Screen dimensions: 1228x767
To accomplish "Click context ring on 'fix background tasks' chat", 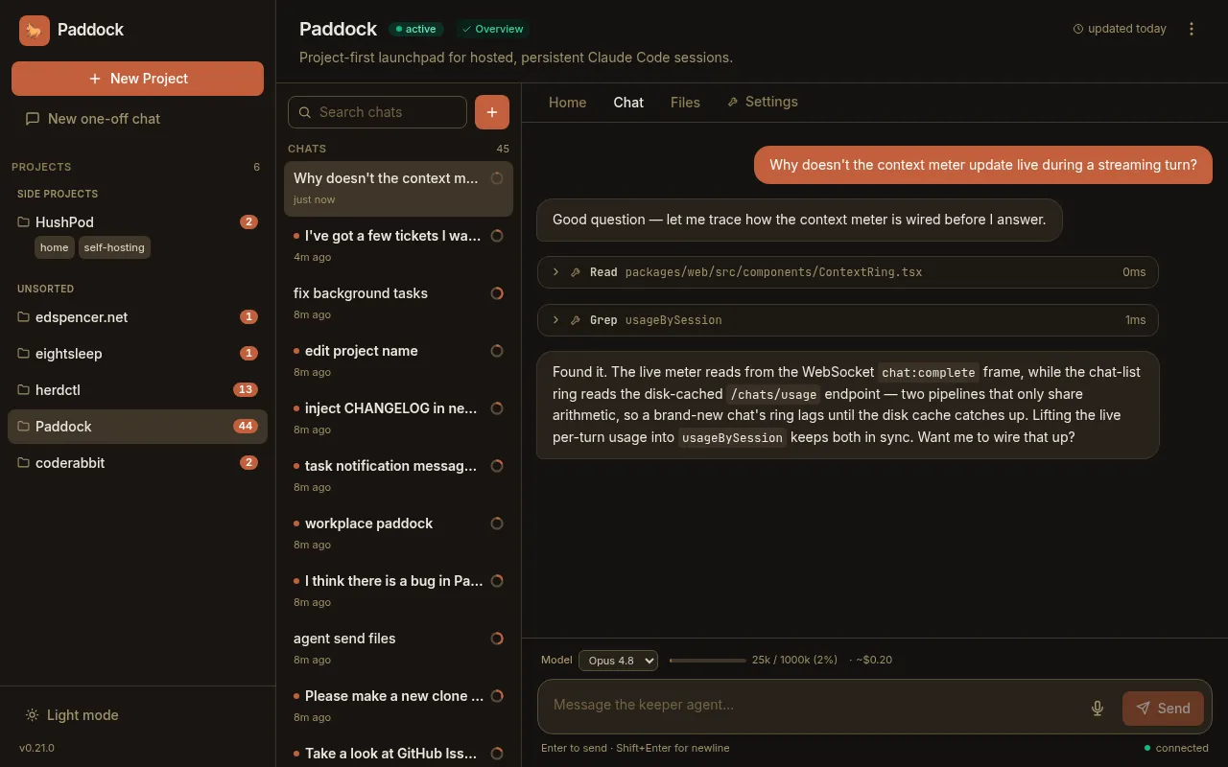I will [x=497, y=293].
